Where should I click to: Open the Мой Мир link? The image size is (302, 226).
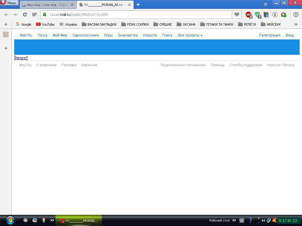point(60,35)
